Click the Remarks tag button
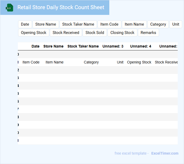The width and height of the screenshot is (184, 164). click(148, 33)
